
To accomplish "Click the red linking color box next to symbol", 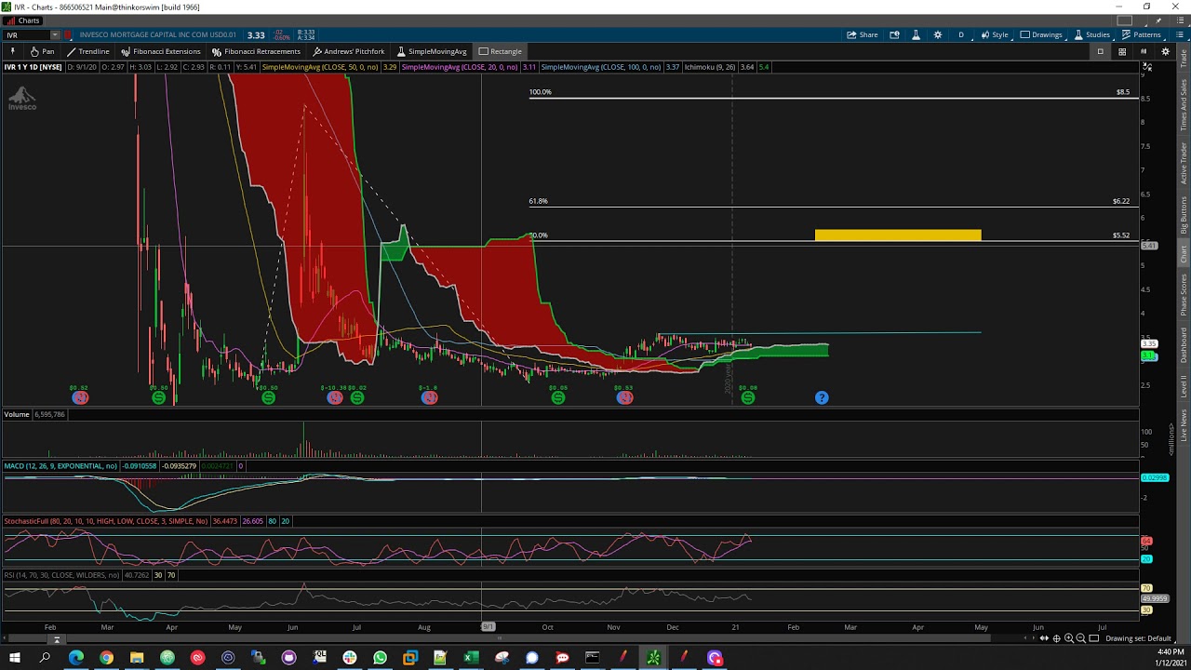I will click(x=68, y=35).
